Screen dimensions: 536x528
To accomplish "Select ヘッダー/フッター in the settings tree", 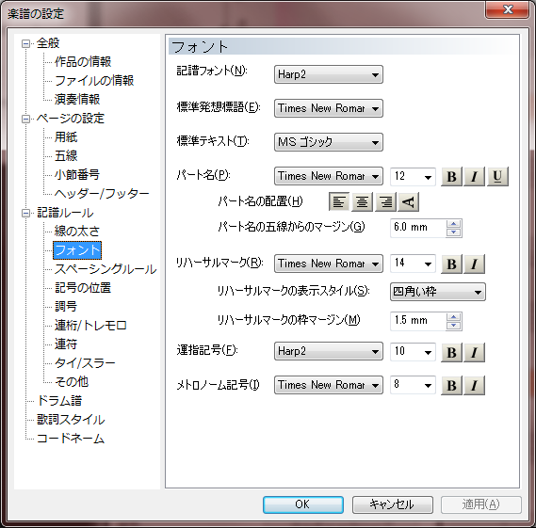I will click(x=102, y=194).
